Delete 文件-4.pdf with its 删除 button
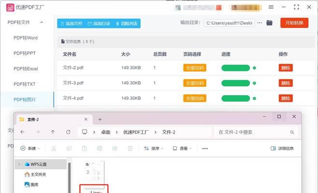This screenshot has width=318, height=193. click(x=286, y=98)
